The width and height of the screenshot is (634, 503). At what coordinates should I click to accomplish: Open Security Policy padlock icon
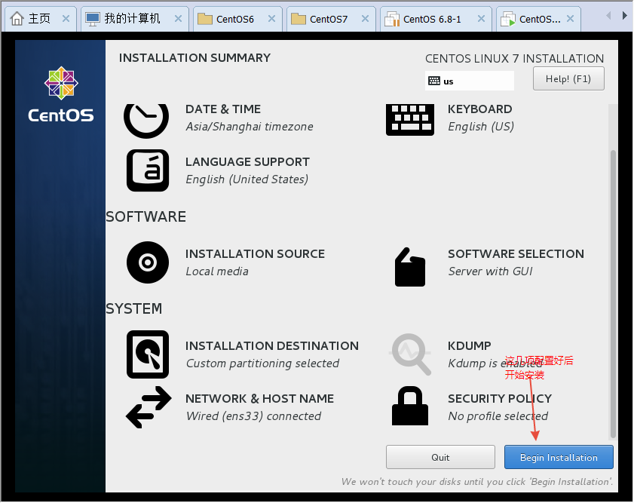pos(409,406)
